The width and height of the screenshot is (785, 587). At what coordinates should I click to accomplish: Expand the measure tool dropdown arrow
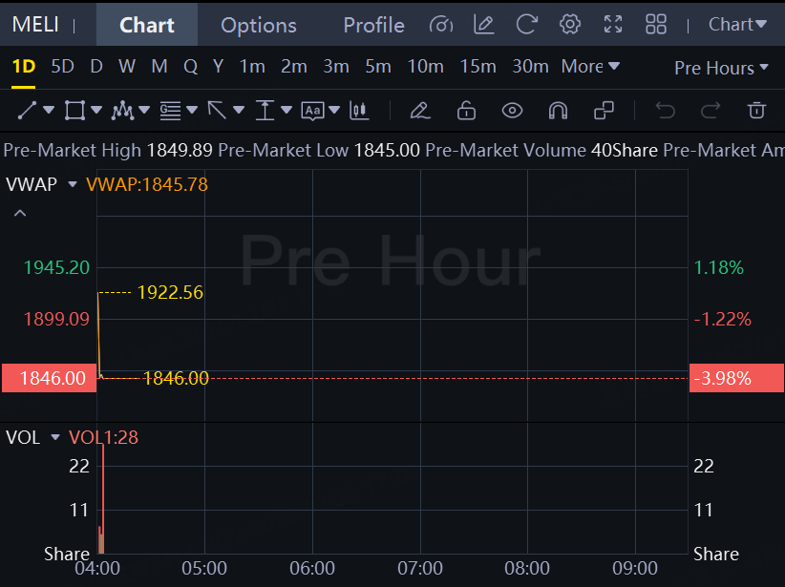tap(286, 110)
